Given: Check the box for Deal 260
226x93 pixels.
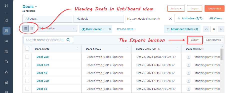Looking at the screenshot, I should (x=27, y=81).
